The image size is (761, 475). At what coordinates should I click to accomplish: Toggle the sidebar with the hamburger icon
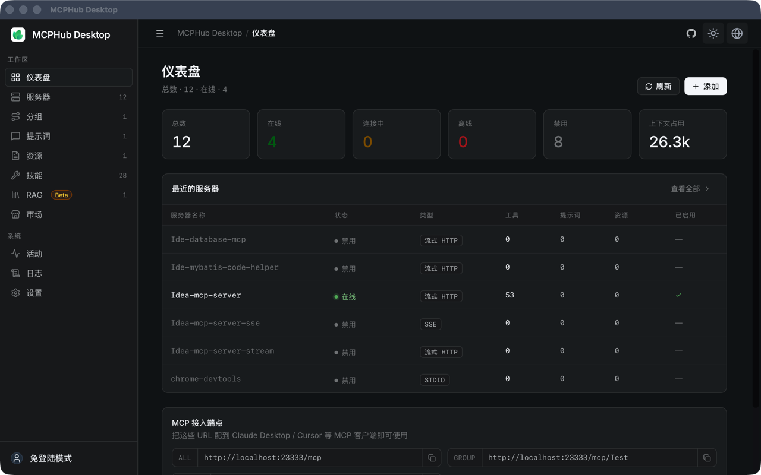(x=160, y=33)
